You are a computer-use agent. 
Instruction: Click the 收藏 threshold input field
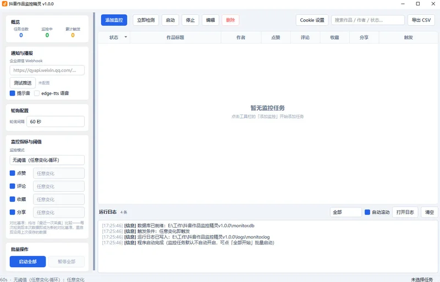click(x=59, y=199)
